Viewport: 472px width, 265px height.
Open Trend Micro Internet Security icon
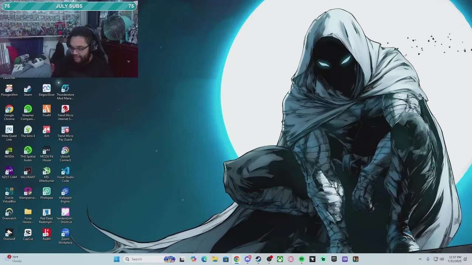pyautogui.click(x=65, y=113)
